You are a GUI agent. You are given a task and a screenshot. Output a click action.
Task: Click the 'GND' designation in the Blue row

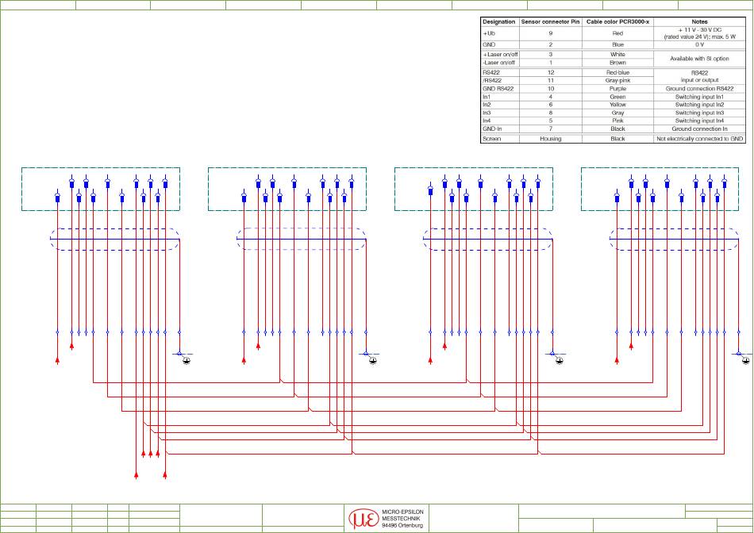(x=489, y=44)
